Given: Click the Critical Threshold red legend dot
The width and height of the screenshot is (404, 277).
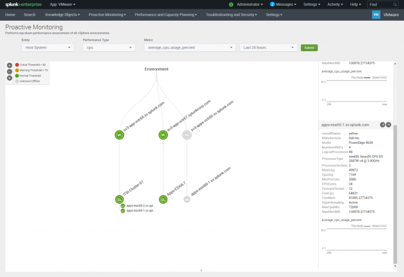Looking at the screenshot, I should pos(17,65).
